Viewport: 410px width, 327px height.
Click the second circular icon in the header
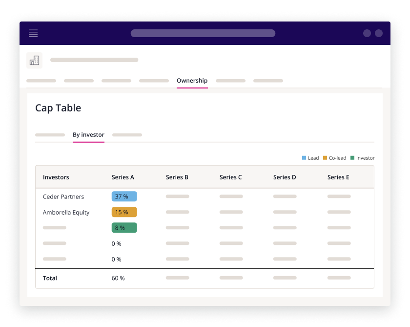(379, 33)
